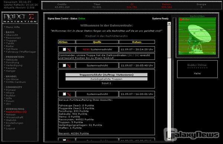223x144 pixels.
Task: Open the Pioneer community page
Action: (11, 90)
